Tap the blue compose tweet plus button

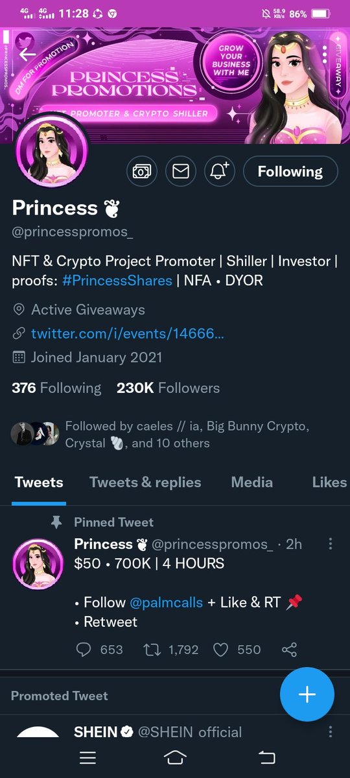click(x=307, y=694)
